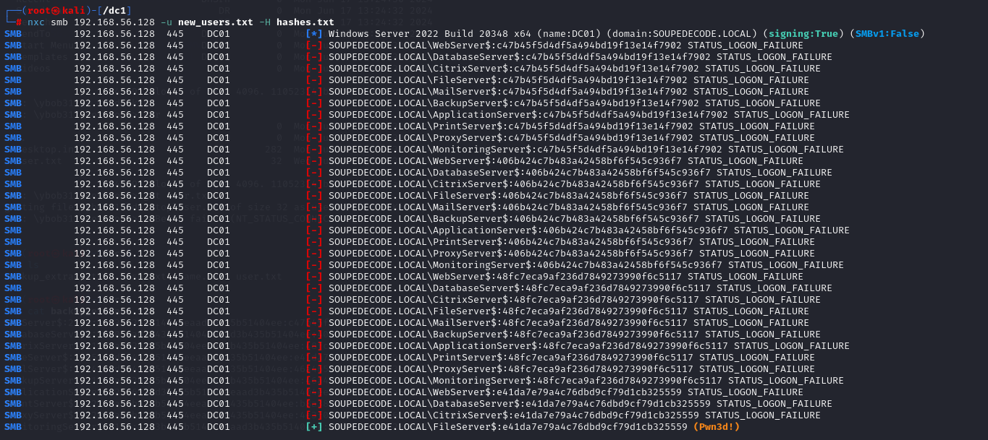Viewport: 988px width, 440px height.
Task: Click ProxyServer$:c47b45f5d4df5a494bd19f13e14f7902
Action: 563,138
